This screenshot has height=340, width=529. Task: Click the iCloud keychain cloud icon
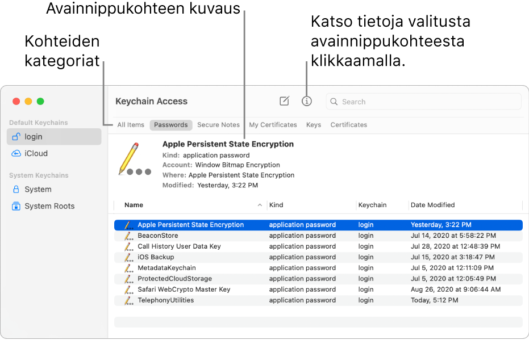tap(16, 153)
